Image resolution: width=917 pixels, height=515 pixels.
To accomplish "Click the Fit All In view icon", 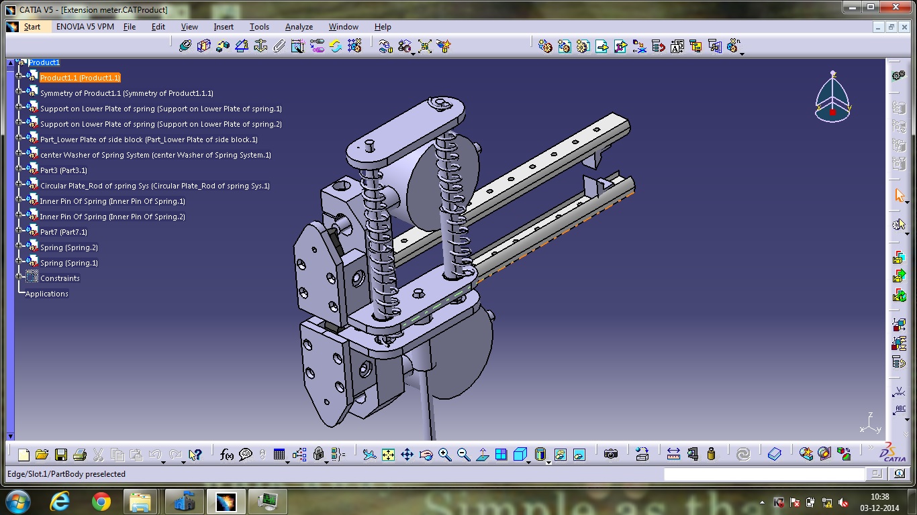I will [x=388, y=454].
